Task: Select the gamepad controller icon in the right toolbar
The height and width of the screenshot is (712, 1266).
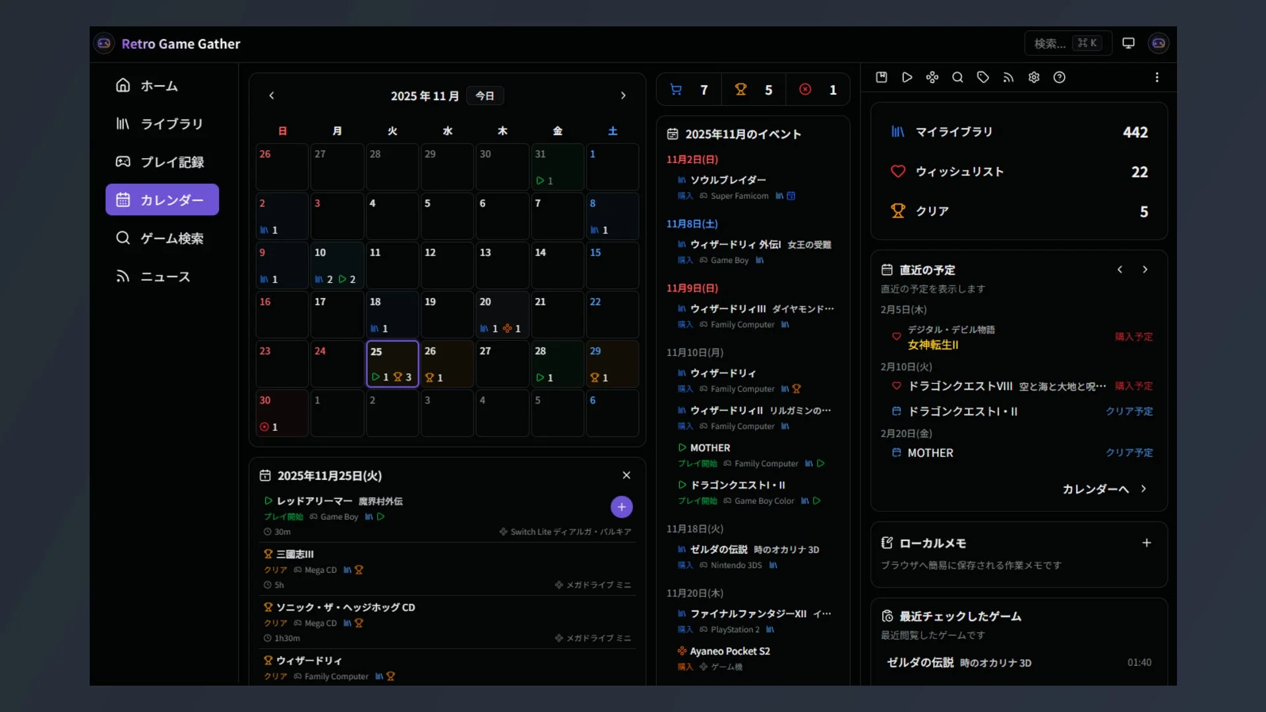Action: tap(932, 77)
